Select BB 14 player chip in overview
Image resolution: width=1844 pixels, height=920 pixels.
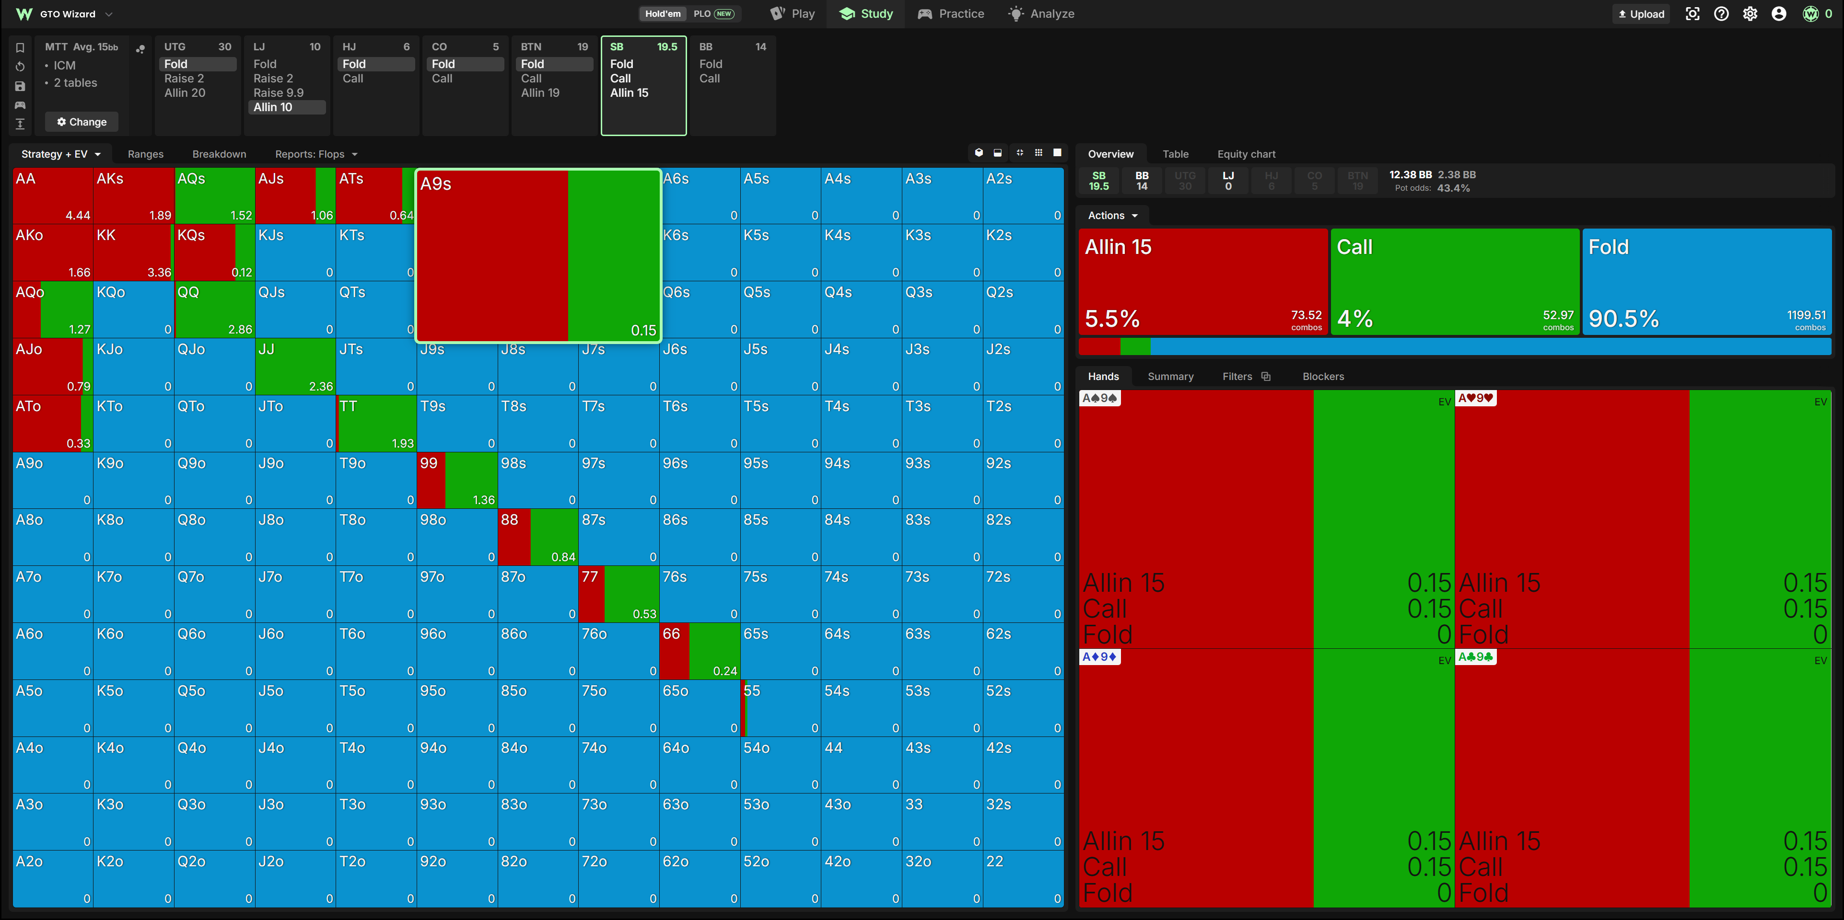1142,180
